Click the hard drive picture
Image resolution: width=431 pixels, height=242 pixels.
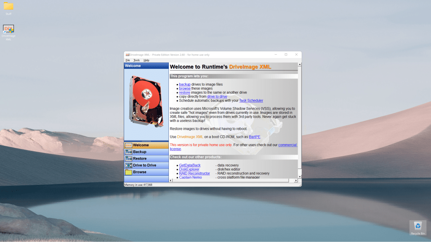(146, 102)
